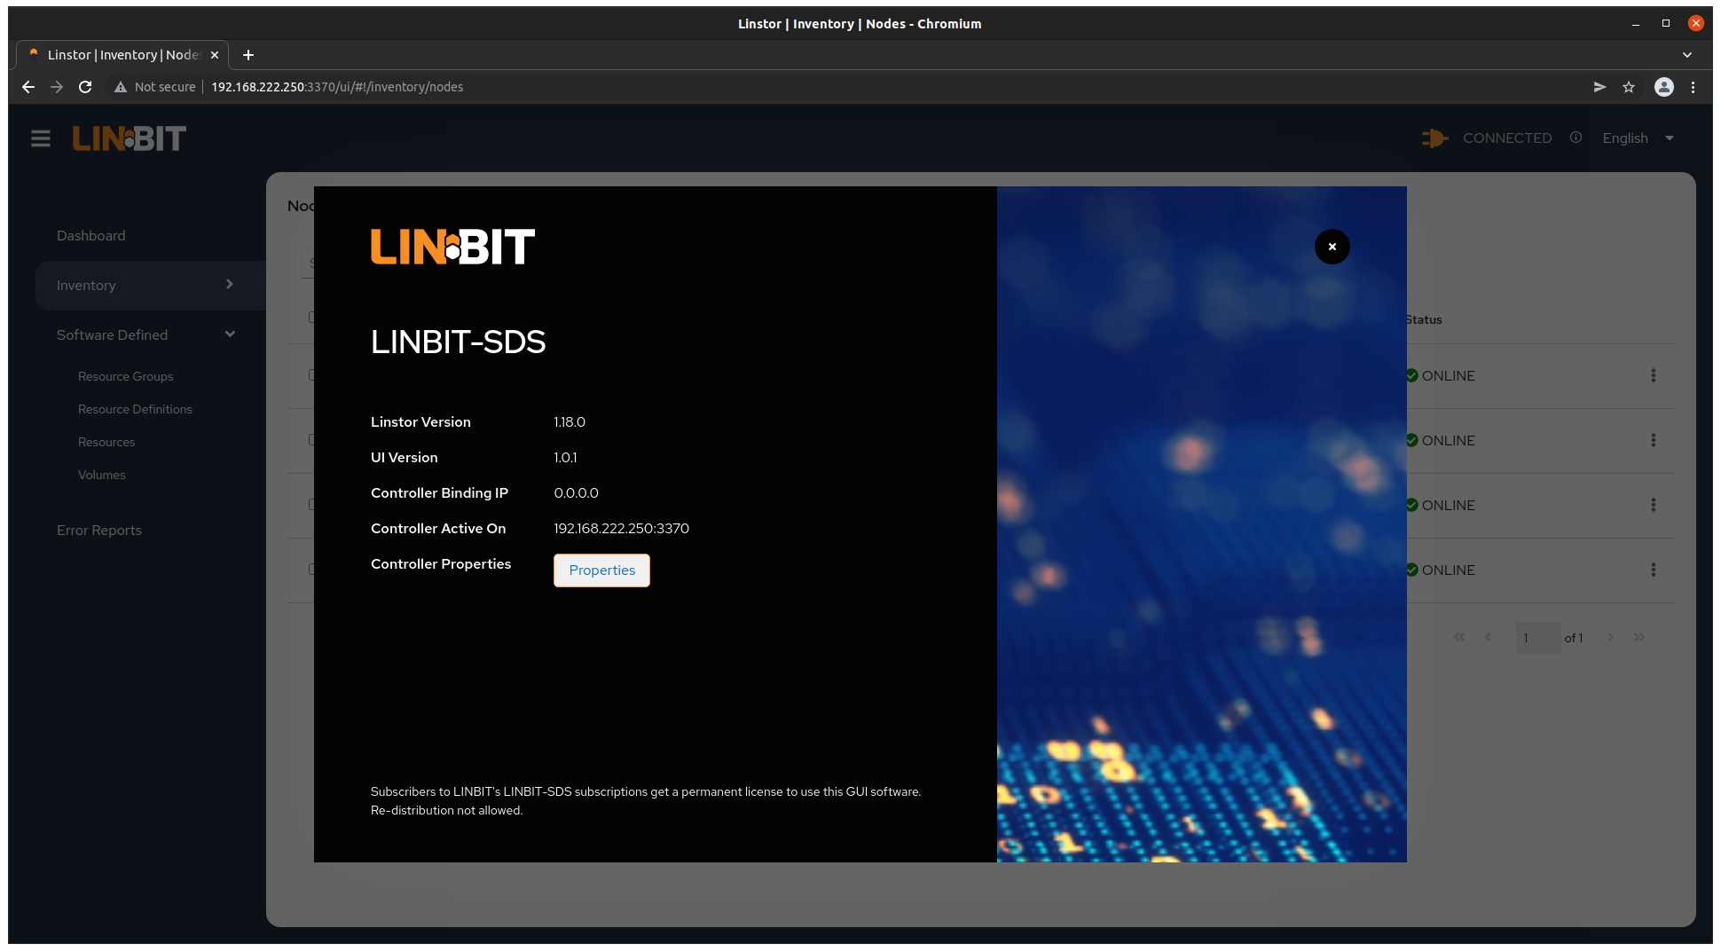Collapse the Software Defined section
The width and height of the screenshot is (1721, 952).
point(230,334)
